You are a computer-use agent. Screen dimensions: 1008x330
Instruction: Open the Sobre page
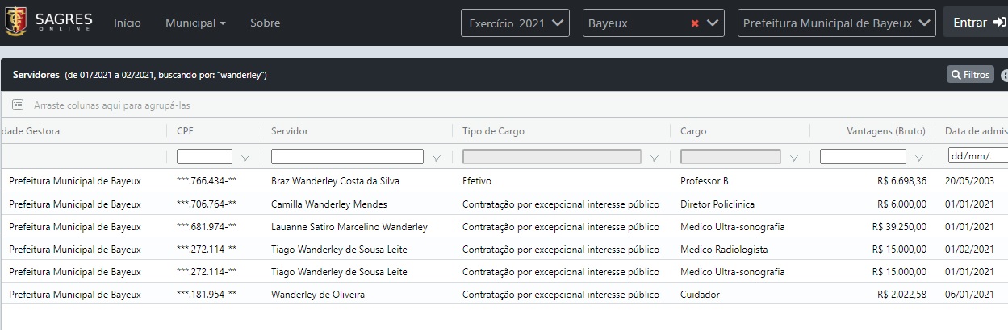click(265, 23)
